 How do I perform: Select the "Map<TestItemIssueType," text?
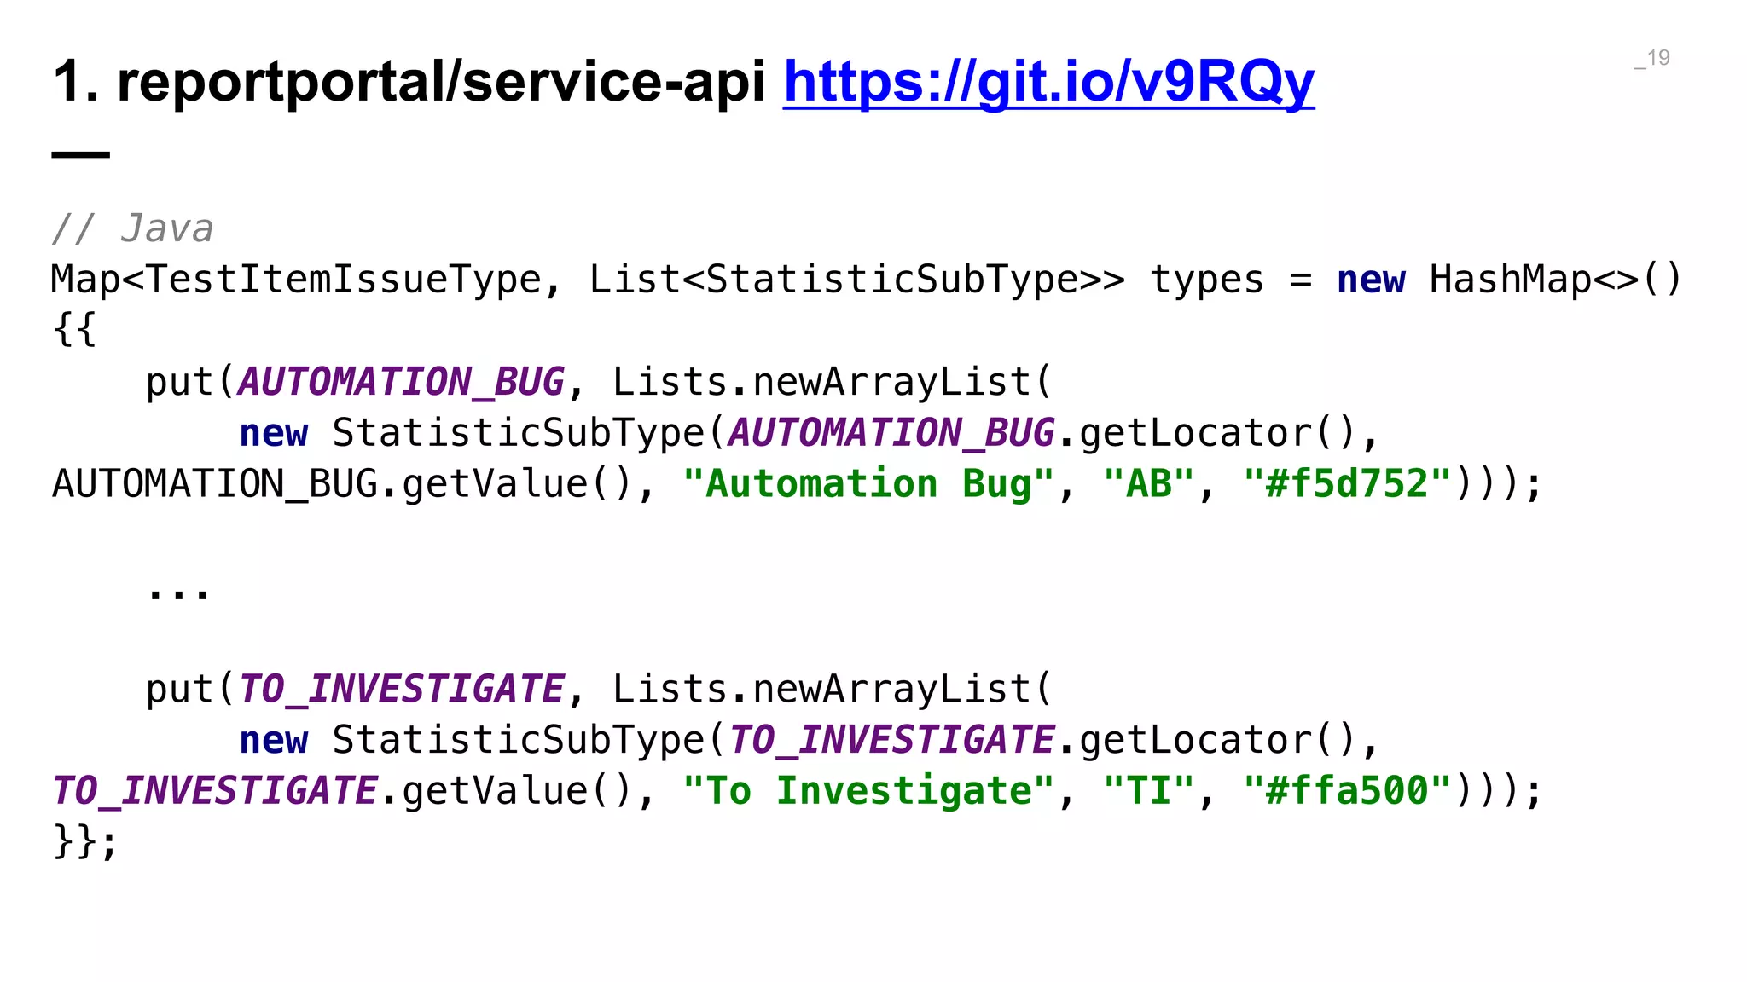point(307,280)
